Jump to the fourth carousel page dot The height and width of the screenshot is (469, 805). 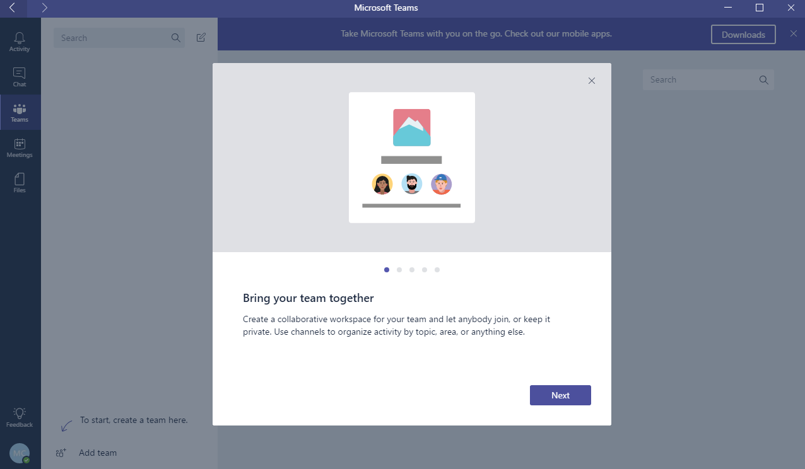click(425, 270)
